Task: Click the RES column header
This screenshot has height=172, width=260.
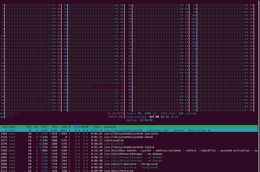Action: tap(54, 127)
